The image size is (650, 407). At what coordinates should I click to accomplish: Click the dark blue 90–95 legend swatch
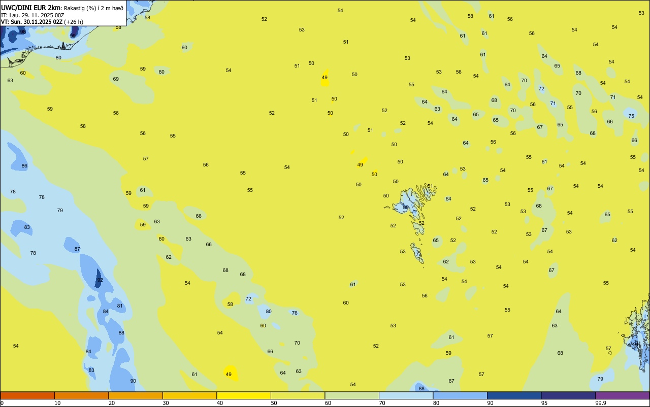[514, 395]
